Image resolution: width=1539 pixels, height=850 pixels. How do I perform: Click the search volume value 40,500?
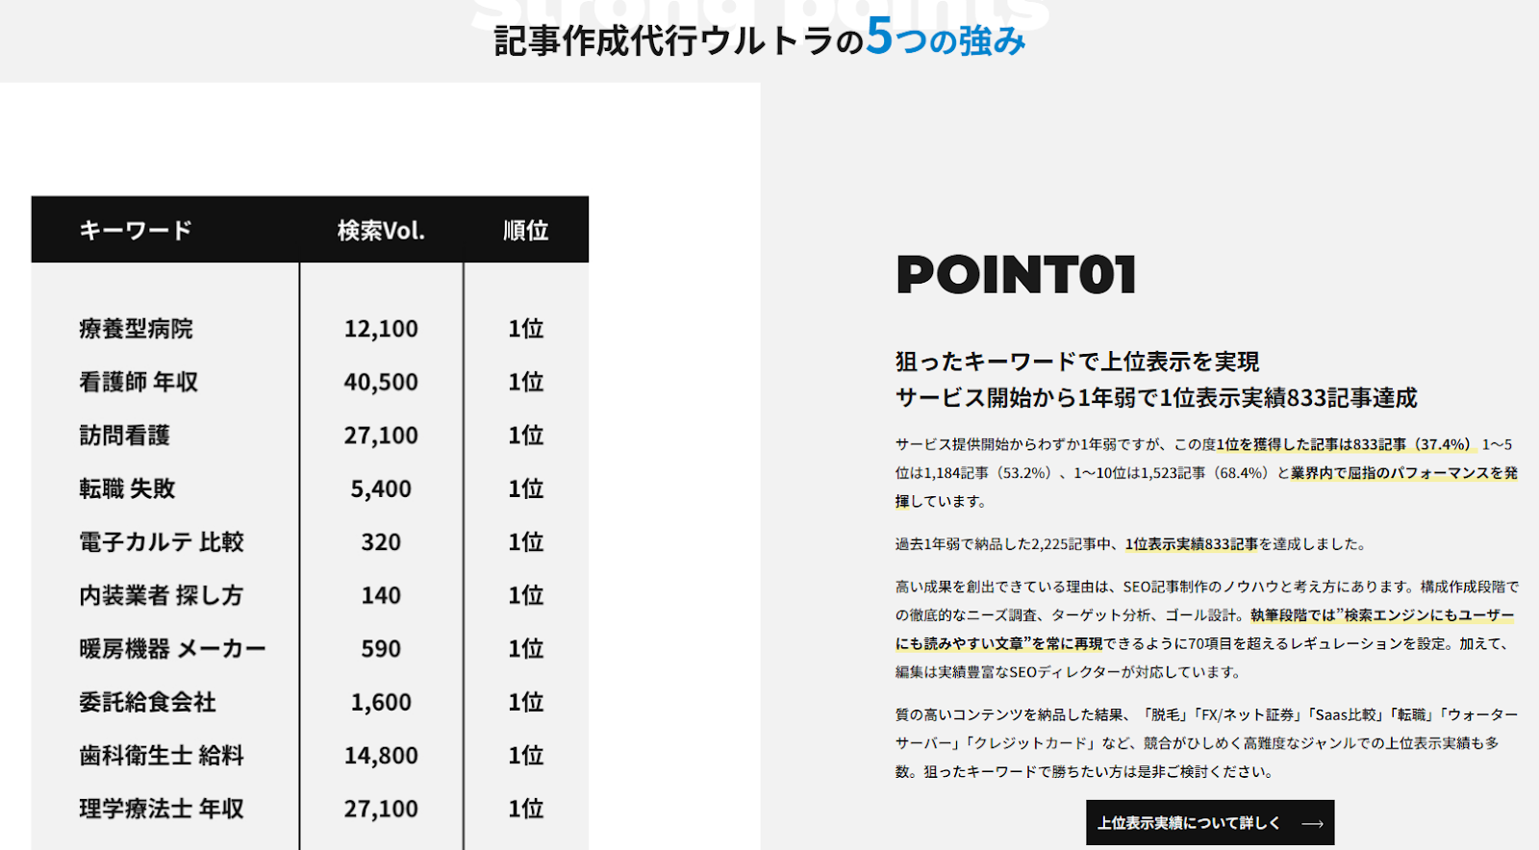coord(381,382)
